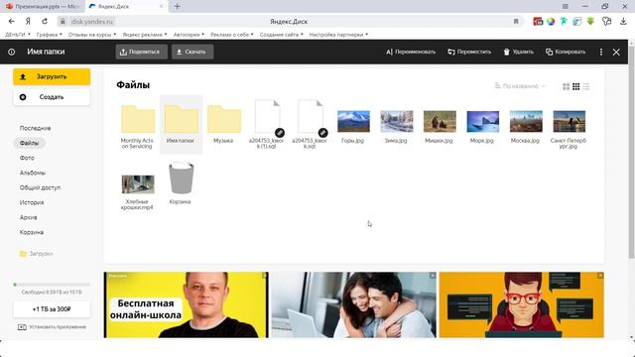Go back with browser back arrow
Viewport: 635px width, 357px height.
coord(11,21)
